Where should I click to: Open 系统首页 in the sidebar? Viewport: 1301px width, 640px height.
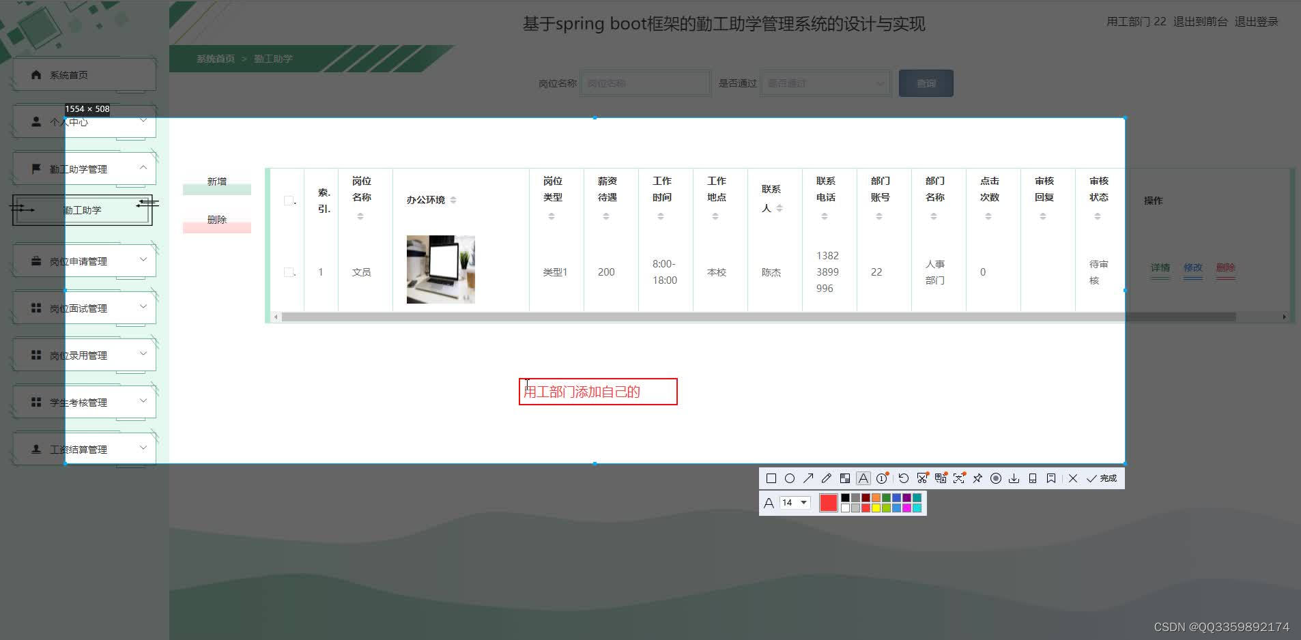85,75
